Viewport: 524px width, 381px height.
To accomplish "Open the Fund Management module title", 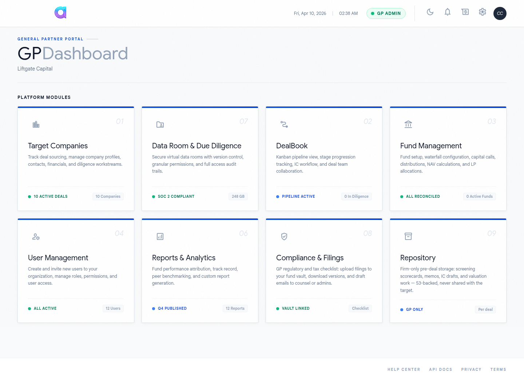I will tap(431, 146).
